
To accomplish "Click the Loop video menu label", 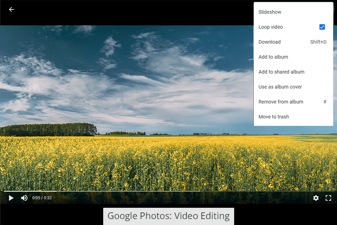I will point(271,27).
